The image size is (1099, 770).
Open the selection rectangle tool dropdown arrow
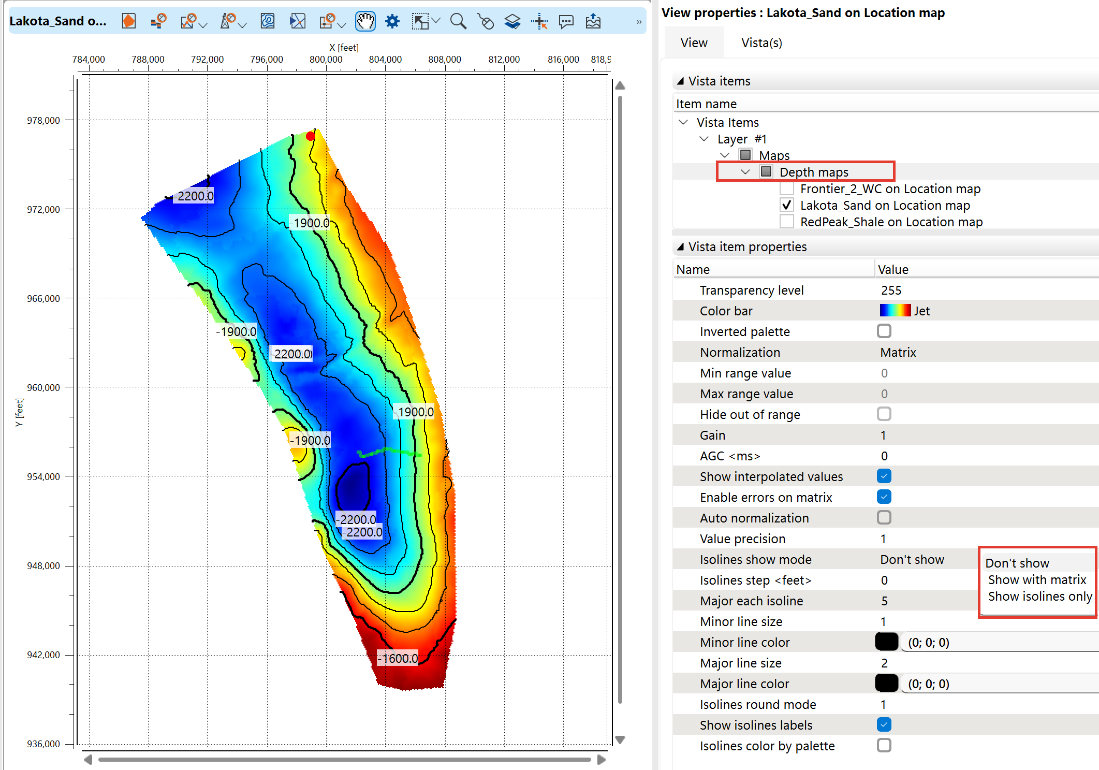click(436, 21)
